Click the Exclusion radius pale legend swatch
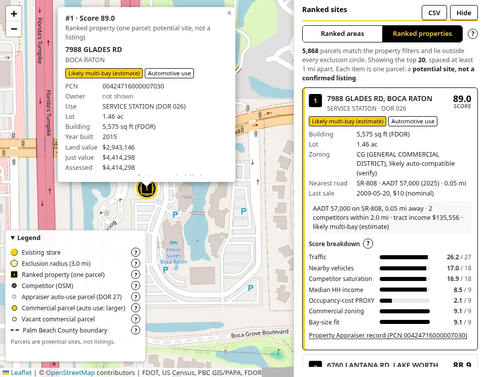This screenshot has width=486, height=377. click(x=14, y=263)
